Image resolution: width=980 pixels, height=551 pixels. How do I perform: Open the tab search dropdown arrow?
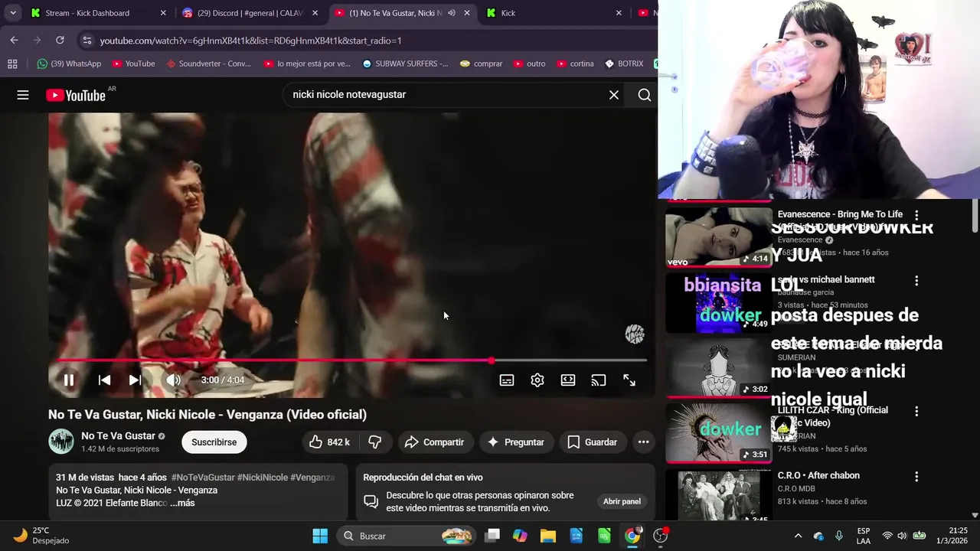coord(13,13)
